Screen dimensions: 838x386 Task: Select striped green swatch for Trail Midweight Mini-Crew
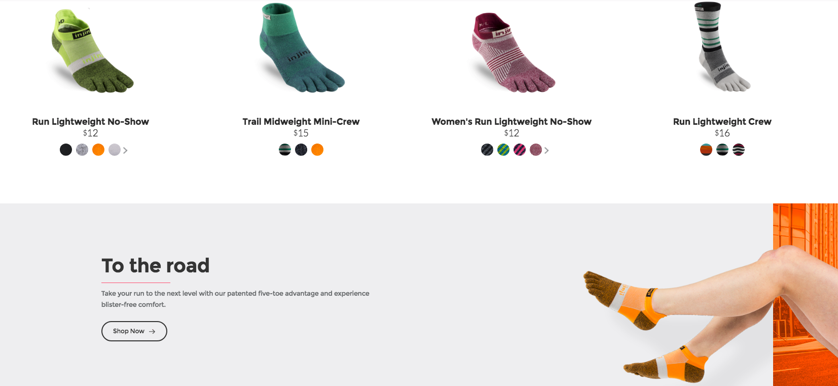pos(285,150)
